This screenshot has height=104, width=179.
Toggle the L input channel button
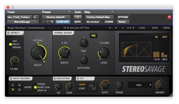pyautogui.click(x=13, y=85)
